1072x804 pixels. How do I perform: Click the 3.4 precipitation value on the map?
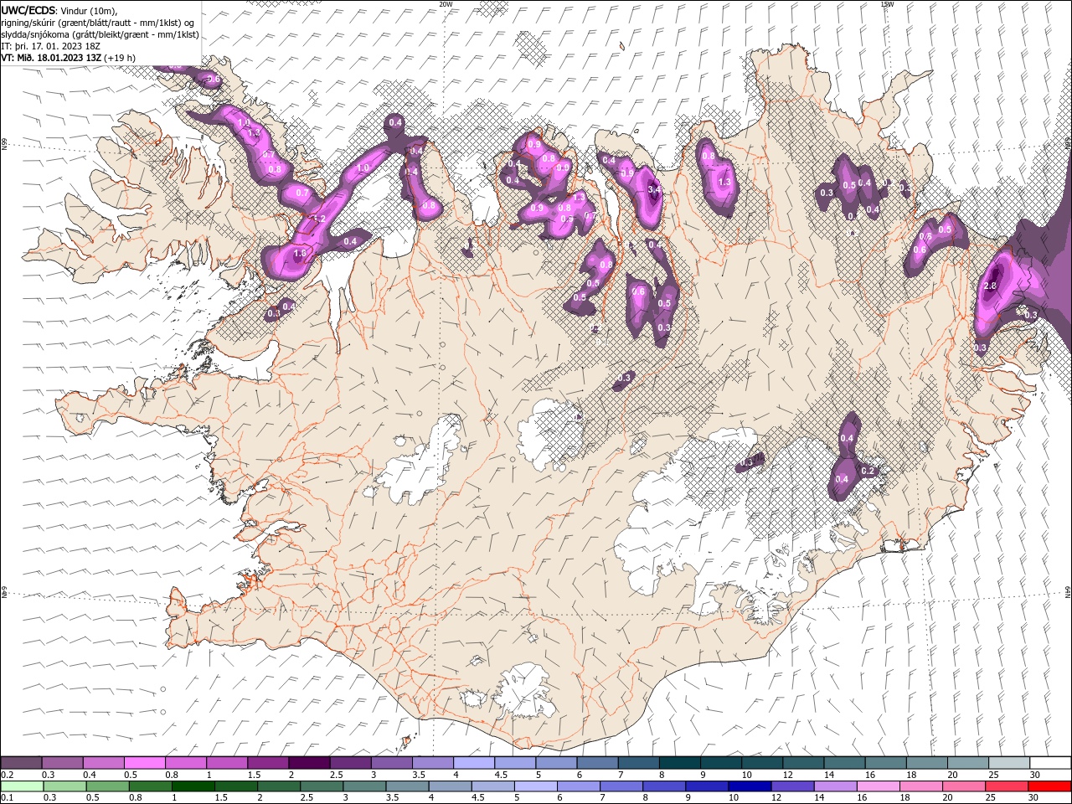[655, 190]
